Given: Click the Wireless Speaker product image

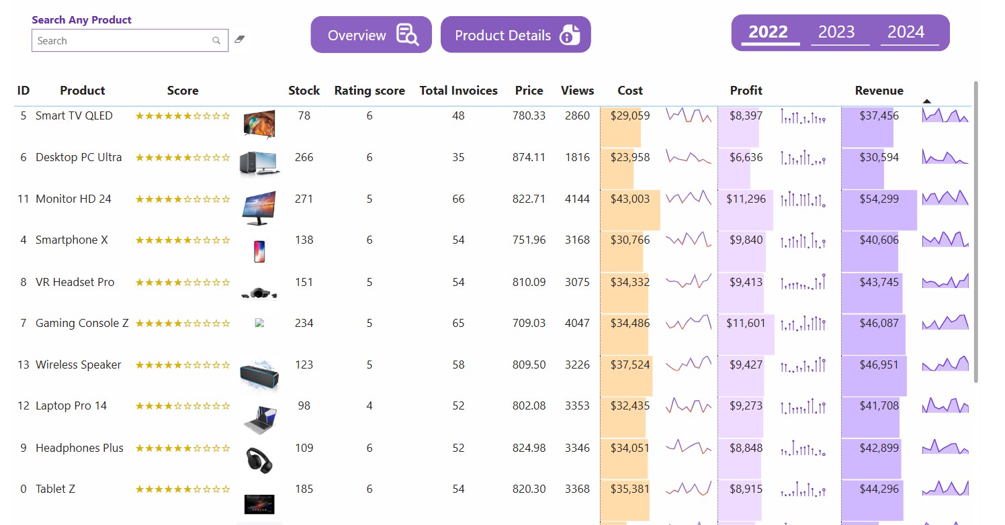Looking at the screenshot, I should (259, 375).
